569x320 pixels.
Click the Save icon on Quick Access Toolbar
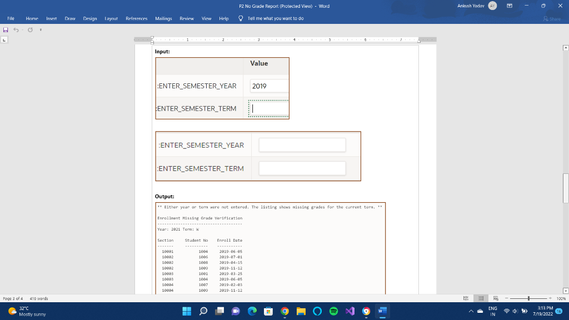click(x=5, y=30)
